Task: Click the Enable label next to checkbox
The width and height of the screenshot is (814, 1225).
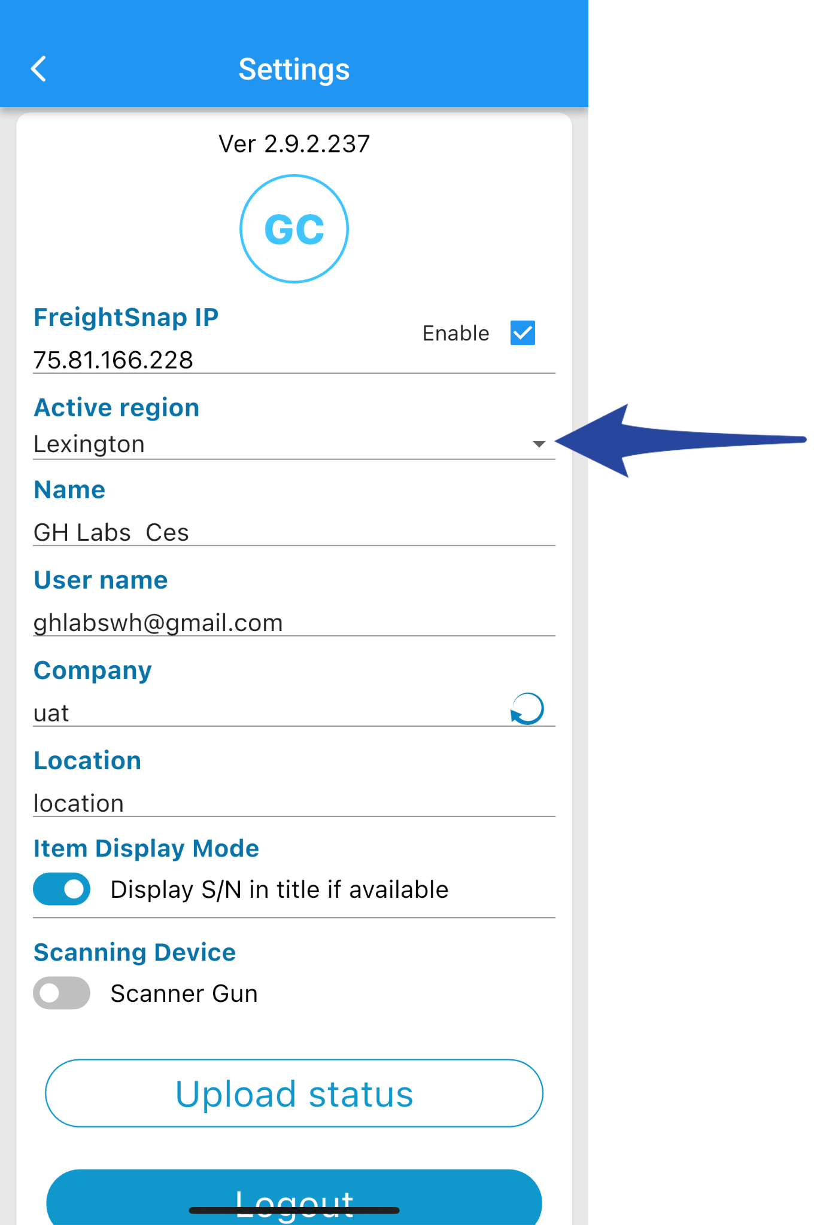Action: point(455,333)
